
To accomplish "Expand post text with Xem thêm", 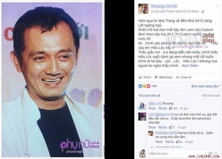I will (190, 66).
